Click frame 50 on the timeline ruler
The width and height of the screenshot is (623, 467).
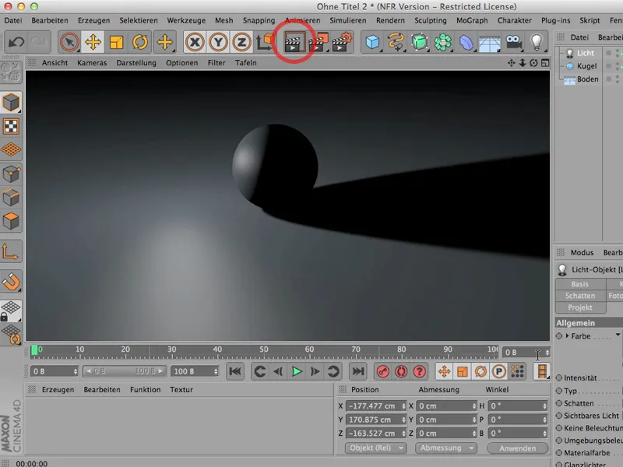pos(264,349)
